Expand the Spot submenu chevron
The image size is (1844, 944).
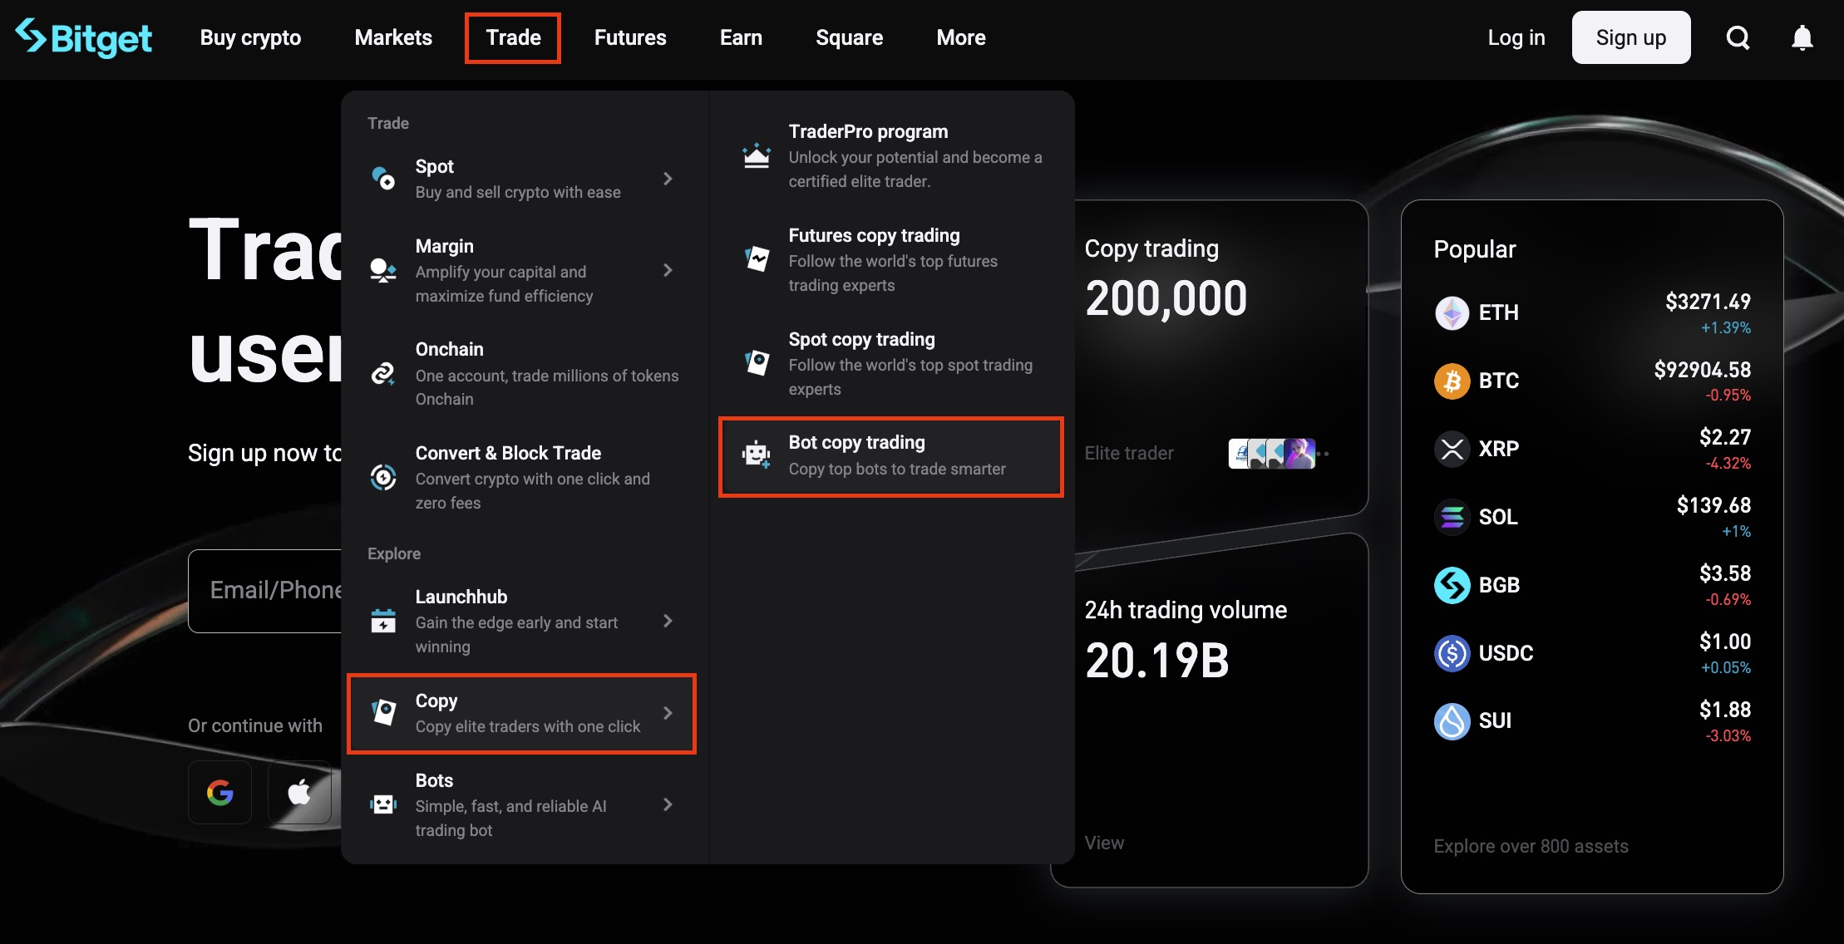[668, 178]
